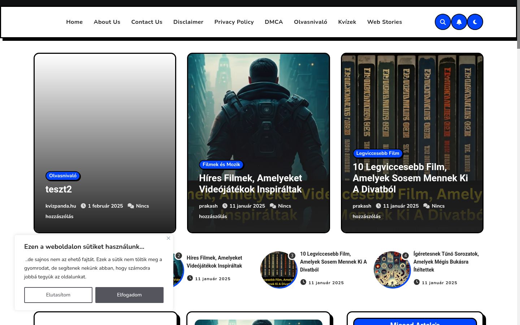This screenshot has width=520, height=325.
Task: Click the cookie notice heading text
Action: 84,247
